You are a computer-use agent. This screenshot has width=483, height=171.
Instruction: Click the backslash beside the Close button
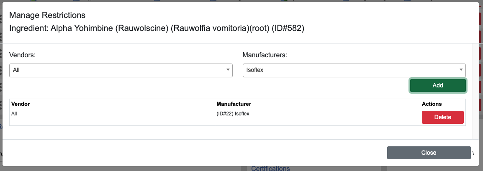(x=473, y=153)
